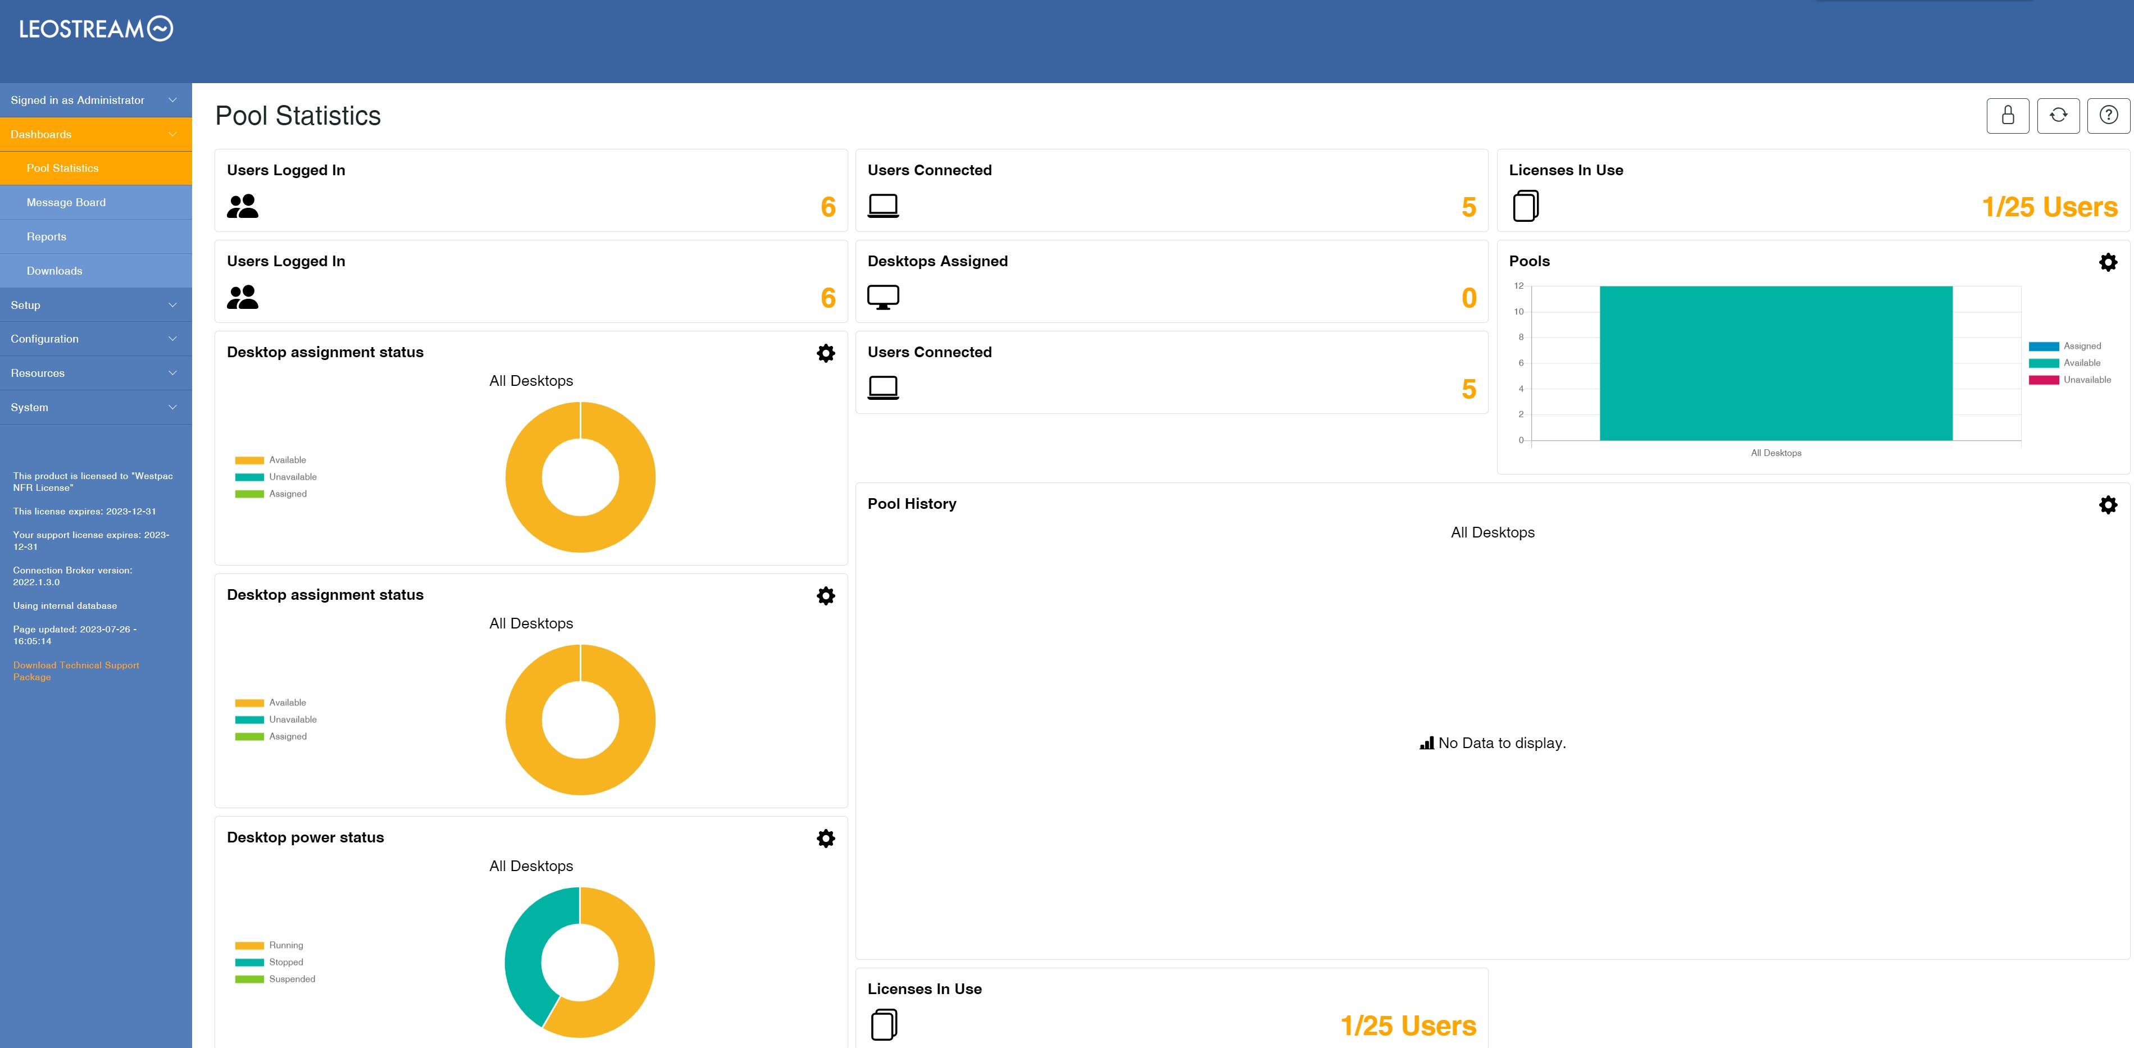Open Pool History settings gear
This screenshot has width=2134, height=1048.
tap(2108, 504)
